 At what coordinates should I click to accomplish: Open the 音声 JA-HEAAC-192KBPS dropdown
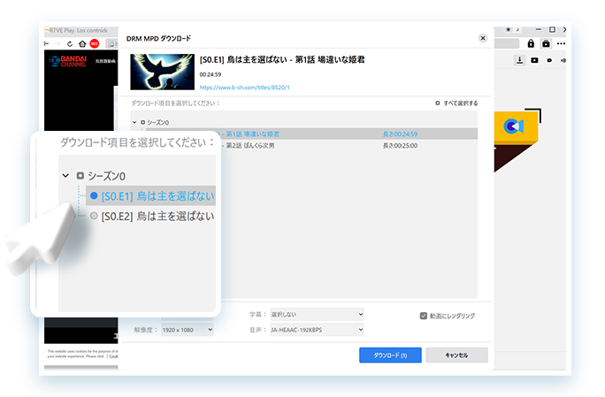tap(317, 330)
